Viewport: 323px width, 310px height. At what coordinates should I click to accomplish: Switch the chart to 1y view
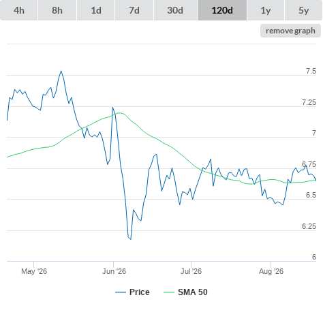(266, 10)
